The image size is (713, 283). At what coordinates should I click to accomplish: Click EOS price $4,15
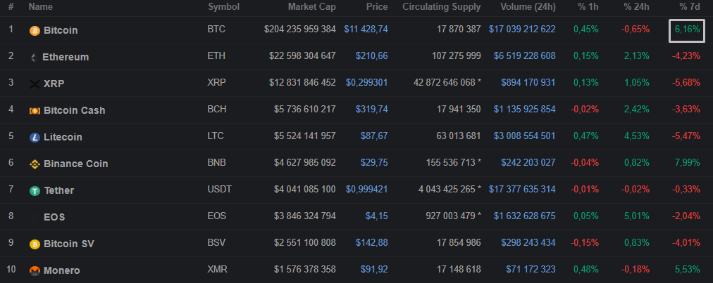pos(377,216)
